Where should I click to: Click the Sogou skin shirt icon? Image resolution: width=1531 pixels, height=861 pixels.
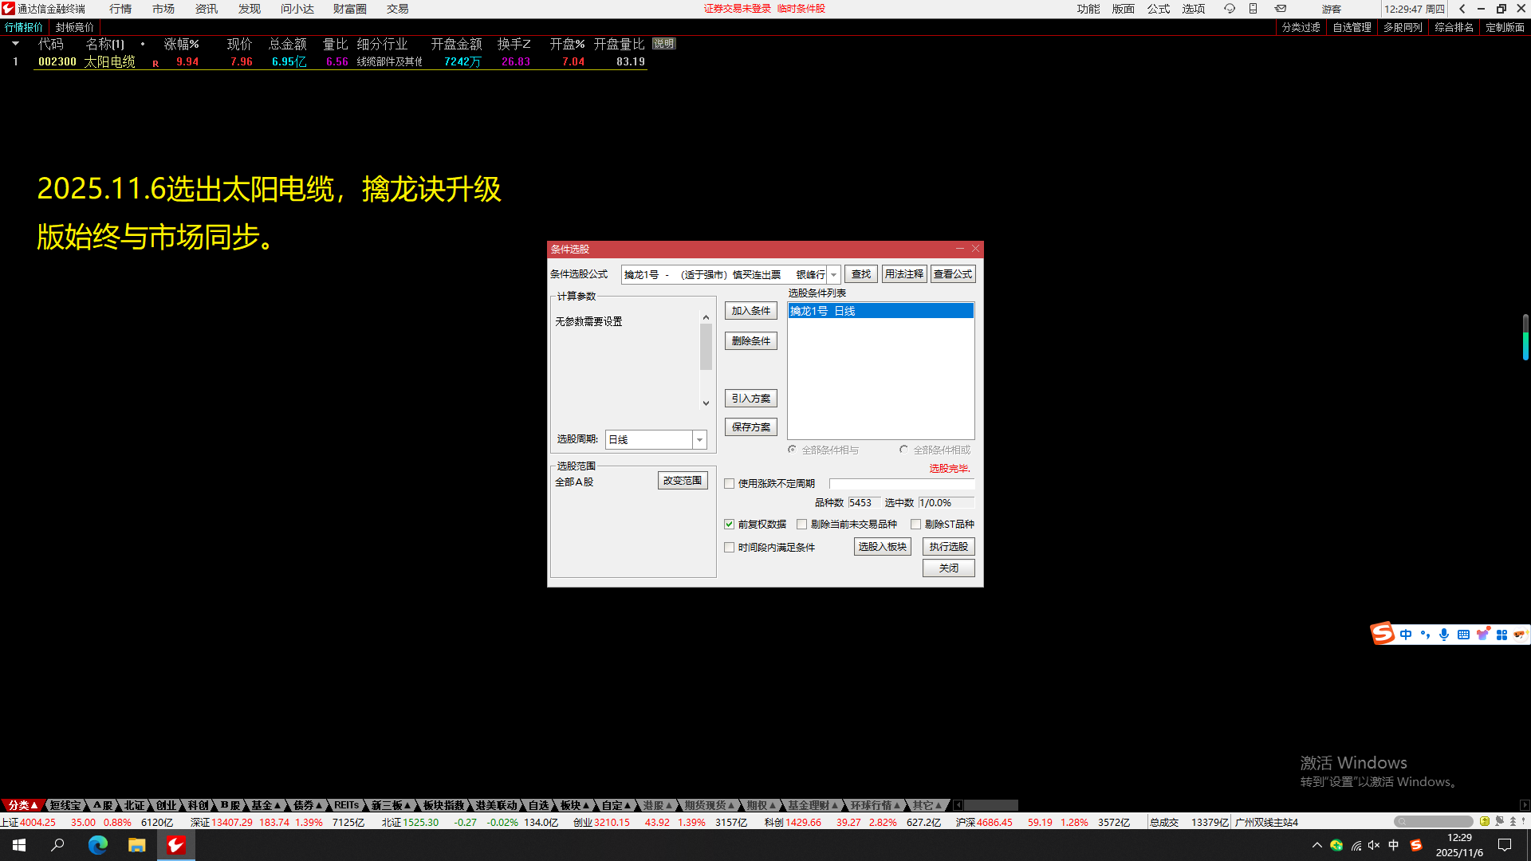click(x=1482, y=635)
